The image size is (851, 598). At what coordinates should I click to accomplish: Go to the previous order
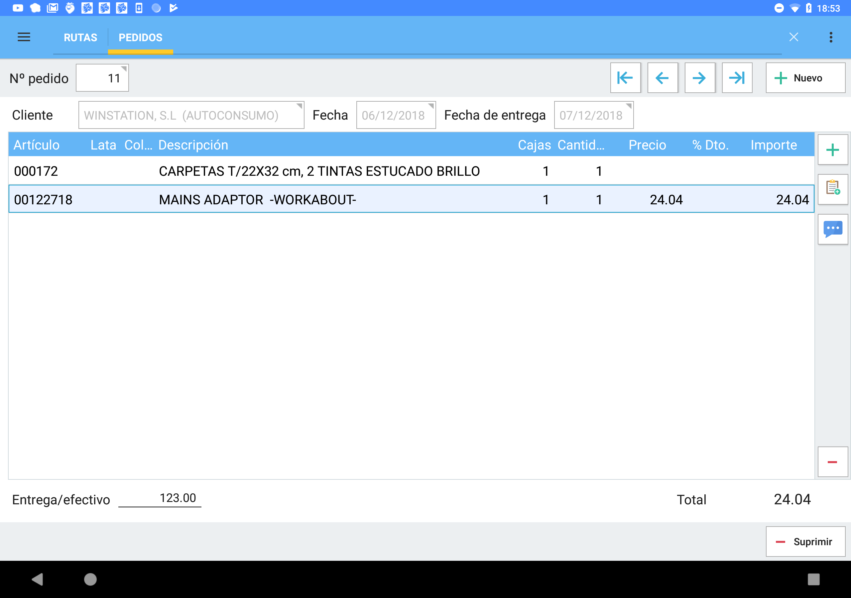662,78
